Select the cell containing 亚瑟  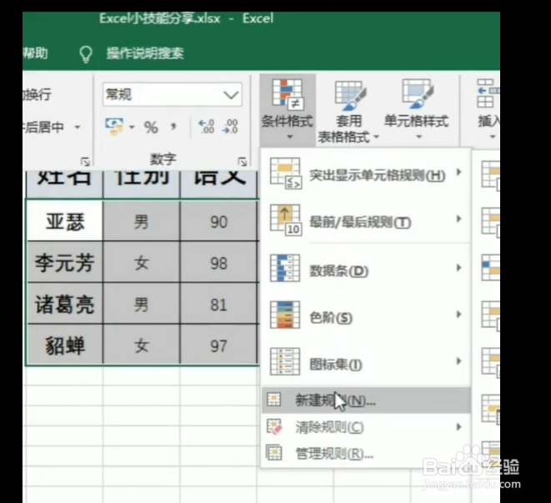coord(65,222)
